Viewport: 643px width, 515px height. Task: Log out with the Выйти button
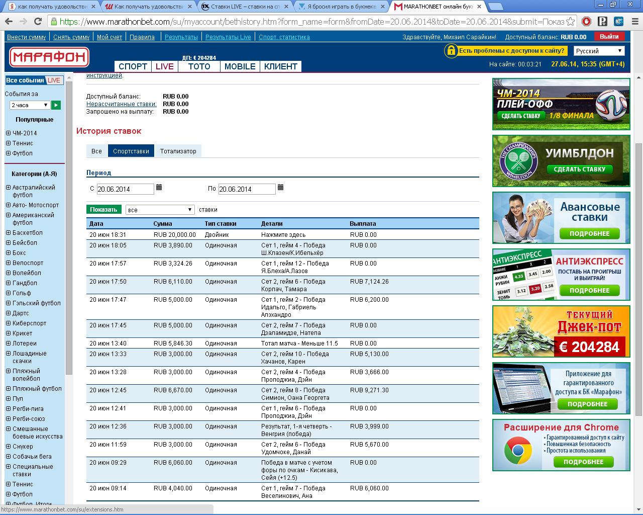(x=609, y=37)
